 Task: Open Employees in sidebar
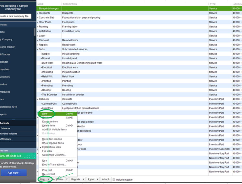point(5,92)
